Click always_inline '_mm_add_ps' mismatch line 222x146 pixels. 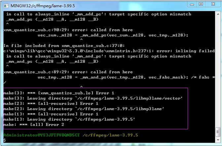click(99, 14)
